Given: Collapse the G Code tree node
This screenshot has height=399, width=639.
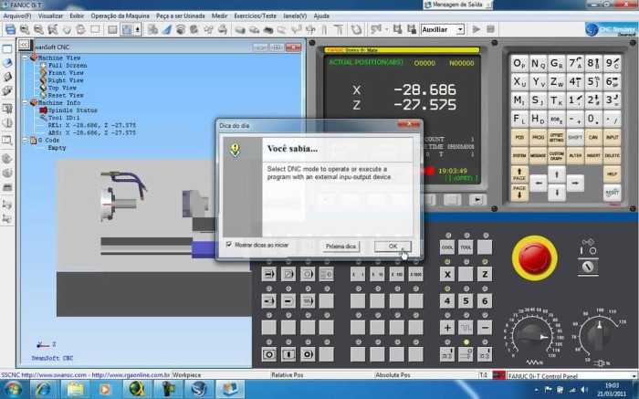Looking at the screenshot, I should (25, 141).
